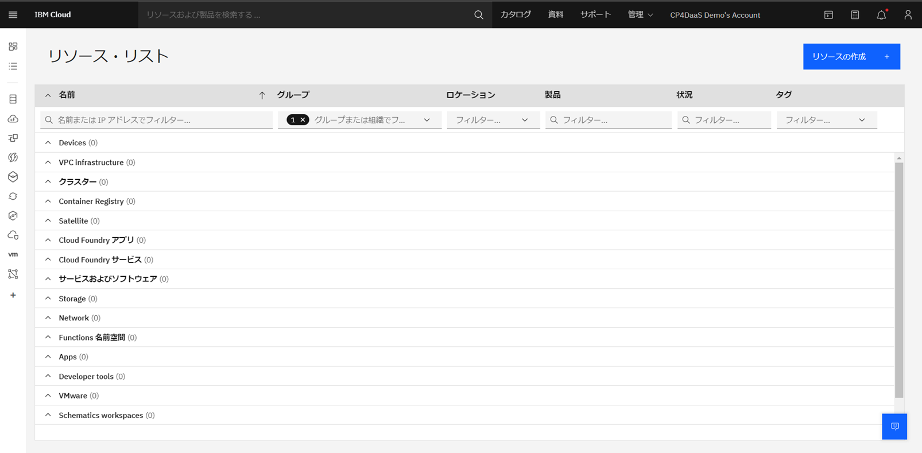Image resolution: width=922 pixels, height=453 pixels.
Task: Expand the VPC infrastructure row
Action: tap(48, 162)
